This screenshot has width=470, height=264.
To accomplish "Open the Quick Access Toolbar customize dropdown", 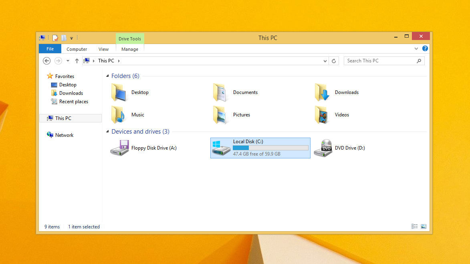I will click(72, 38).
